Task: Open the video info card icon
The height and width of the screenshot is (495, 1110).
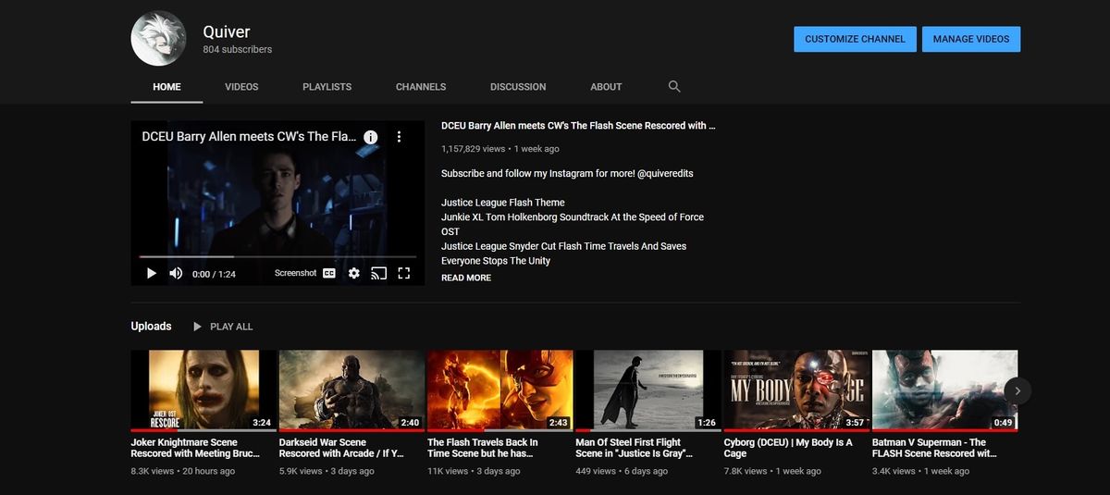Action: (x=371, y=137)
